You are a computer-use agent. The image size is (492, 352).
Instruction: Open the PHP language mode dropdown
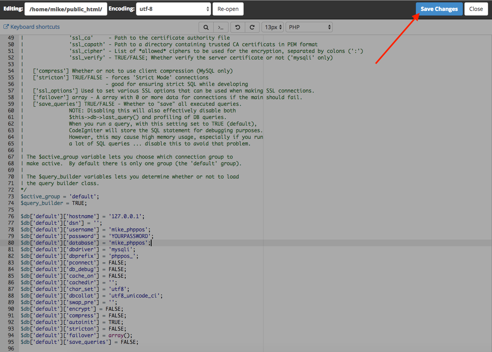point(309,27)
